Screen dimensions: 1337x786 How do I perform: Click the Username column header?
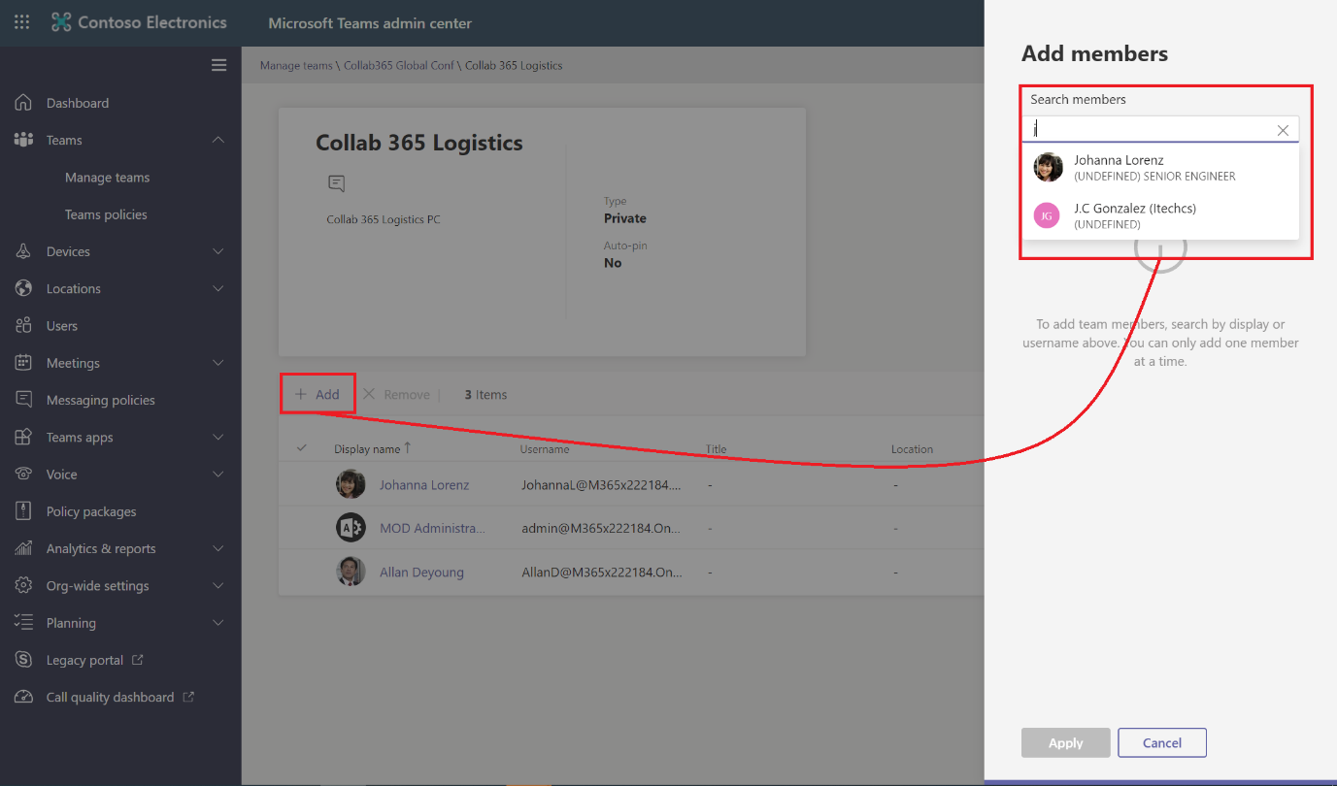click(x=545, y=449)
